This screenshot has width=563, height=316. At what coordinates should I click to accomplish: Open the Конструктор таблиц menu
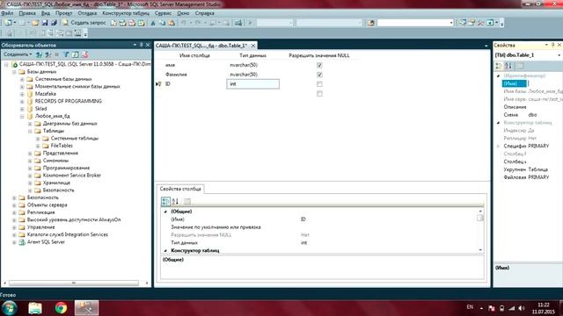pos(126,13)
